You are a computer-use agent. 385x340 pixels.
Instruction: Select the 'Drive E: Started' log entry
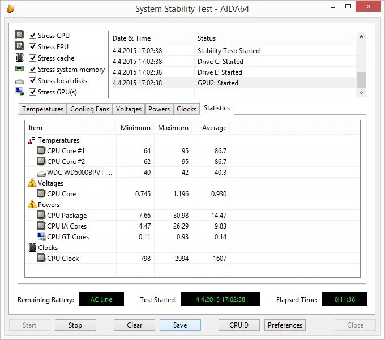coord(233,72)
